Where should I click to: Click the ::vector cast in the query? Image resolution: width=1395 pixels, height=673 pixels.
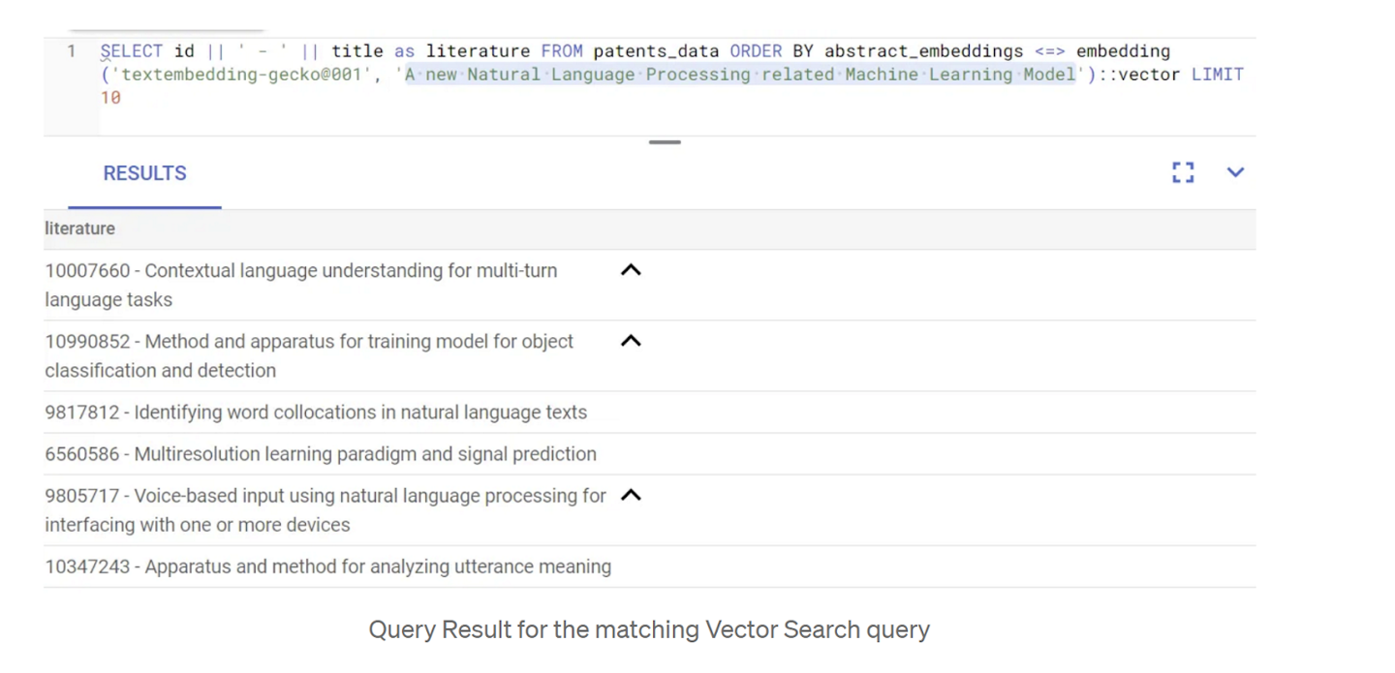(x=1138, y=74)
